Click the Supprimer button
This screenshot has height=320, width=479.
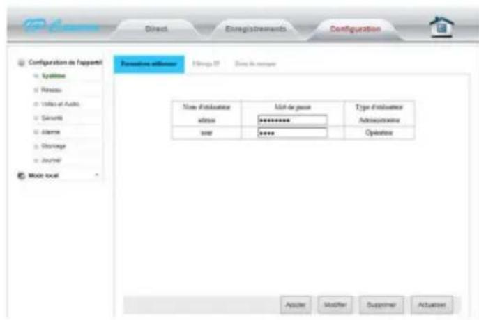tap(381, 305)
